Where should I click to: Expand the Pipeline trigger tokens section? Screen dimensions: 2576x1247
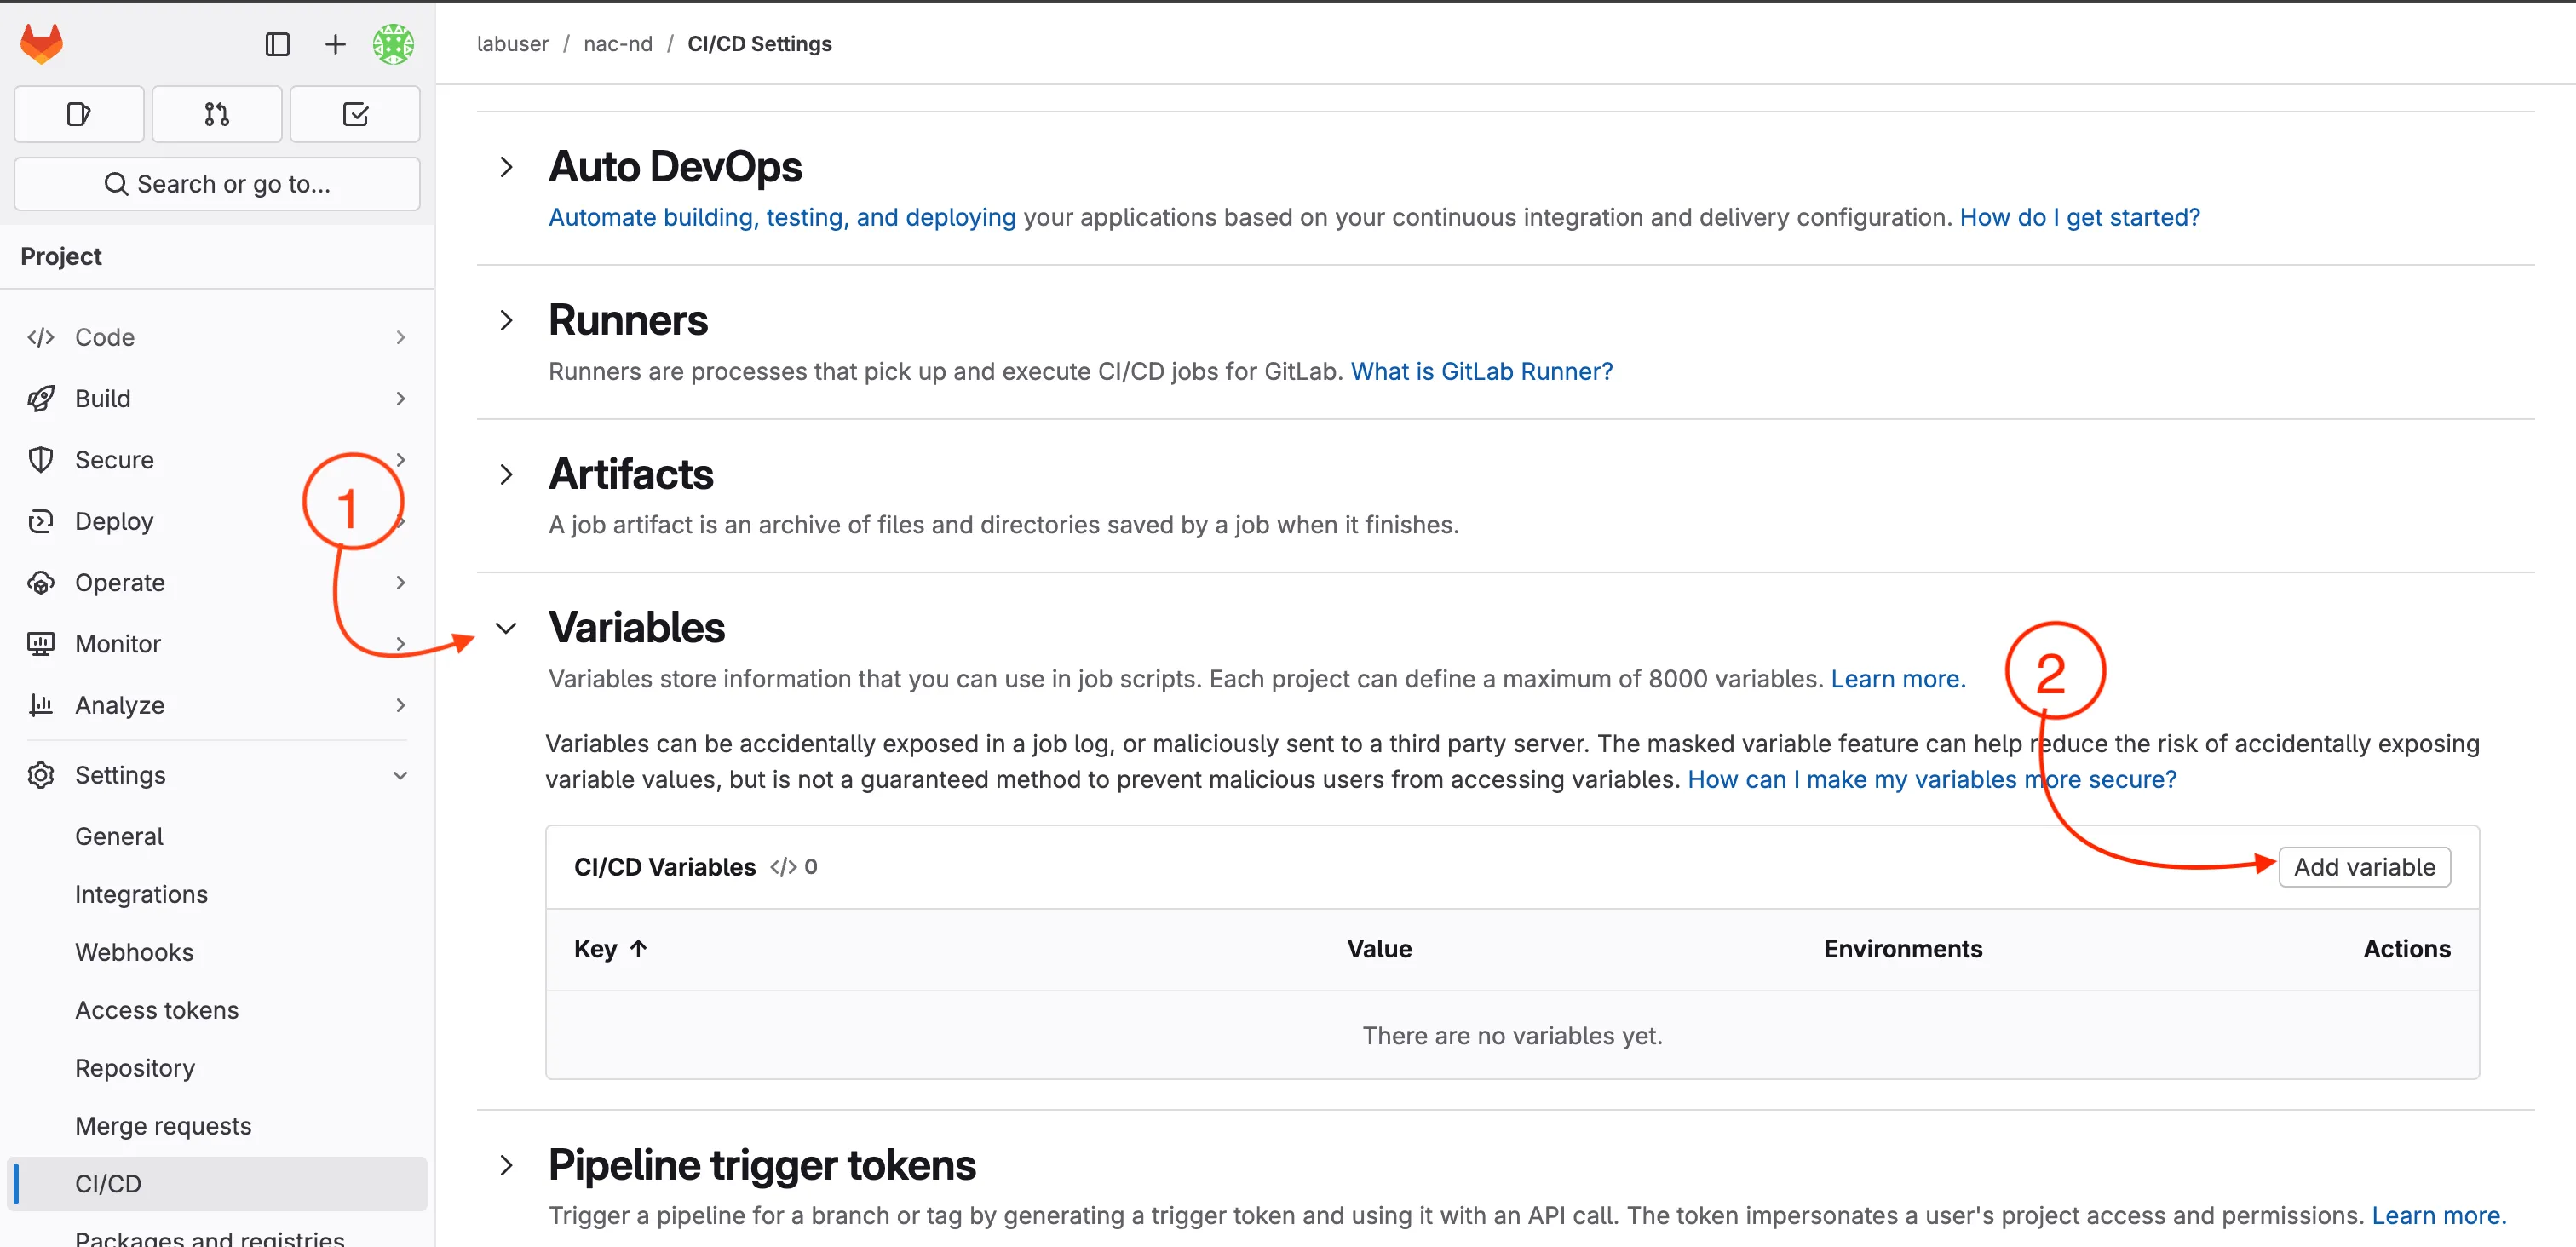pos(506,1165)
